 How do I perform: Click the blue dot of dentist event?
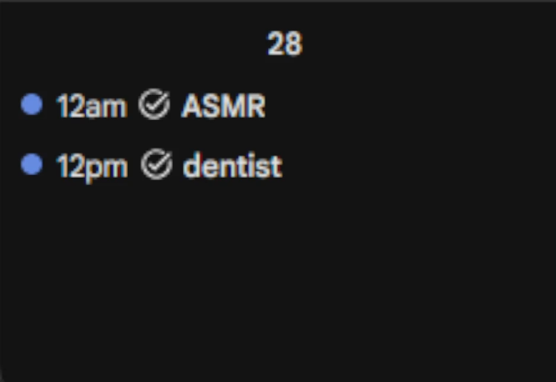tap(32, 165)
